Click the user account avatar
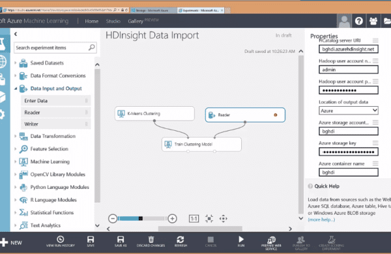Image resolution: width=391 pixels, height=254 pixels. tap(344, 21)
